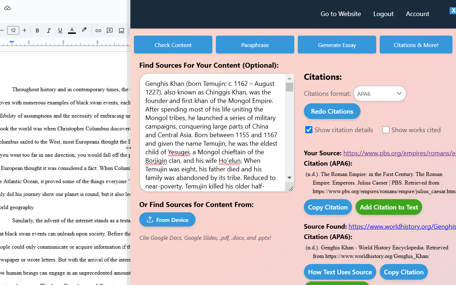This screenshot has height=285, width=456.
Task: Open the Account menu
Action: click(x=417, y=14)
